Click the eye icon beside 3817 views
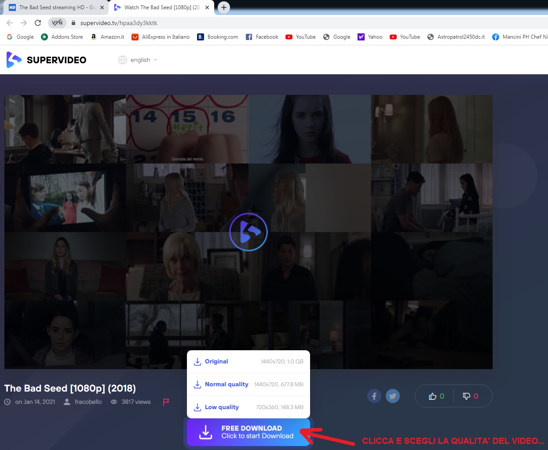Screen dimensions: 548x450 (x=114, y=402)
